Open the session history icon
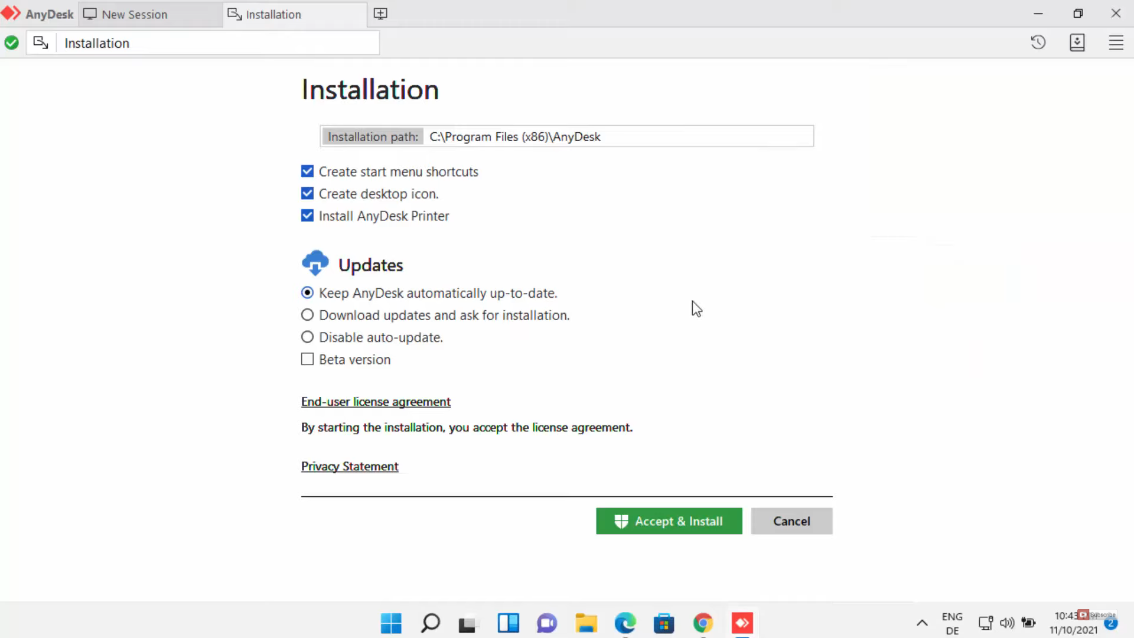 (x=1038, y=43)
